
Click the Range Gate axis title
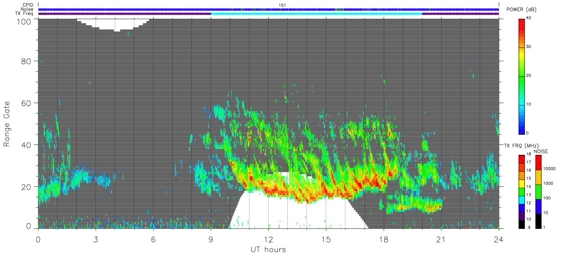7,124
